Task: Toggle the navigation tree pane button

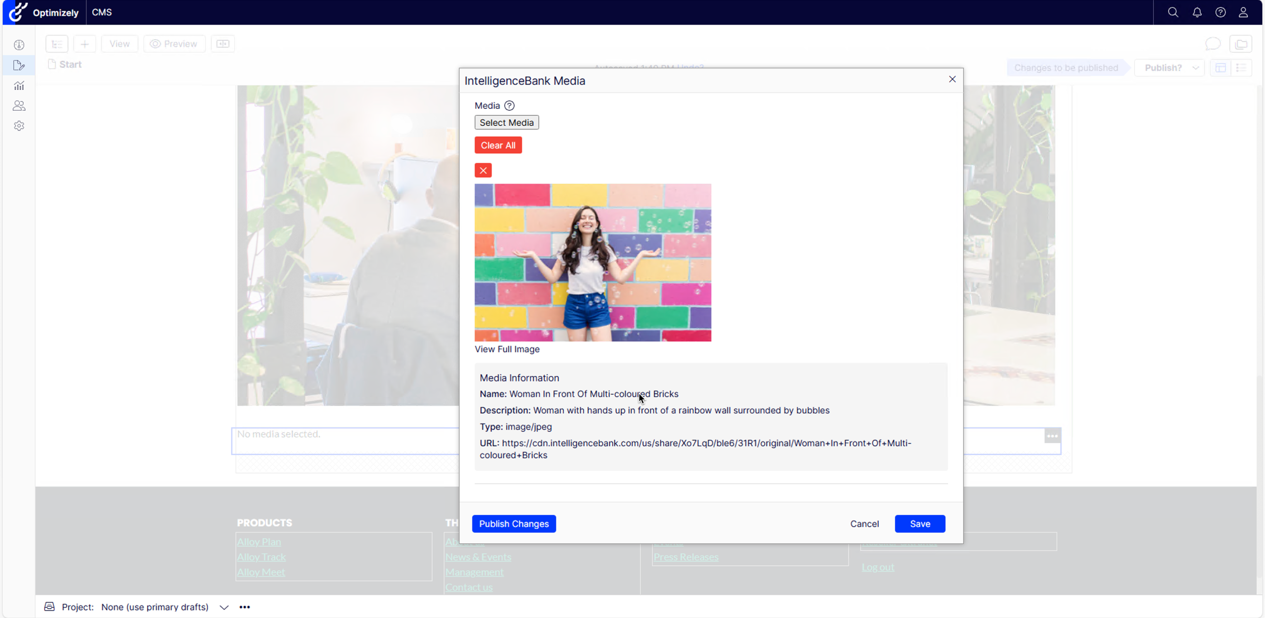Action: [56, 44]
